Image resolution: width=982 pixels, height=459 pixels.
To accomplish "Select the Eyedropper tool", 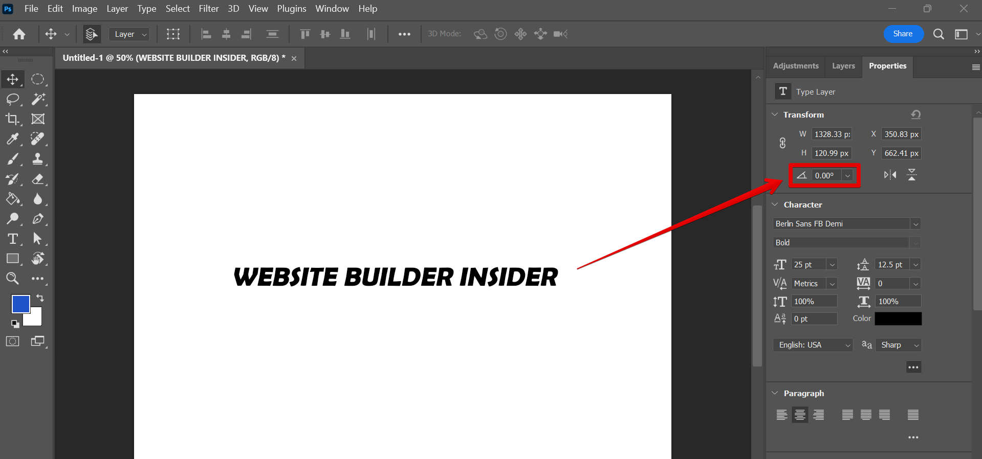I will pyautogui.click(x=12, y=139).
